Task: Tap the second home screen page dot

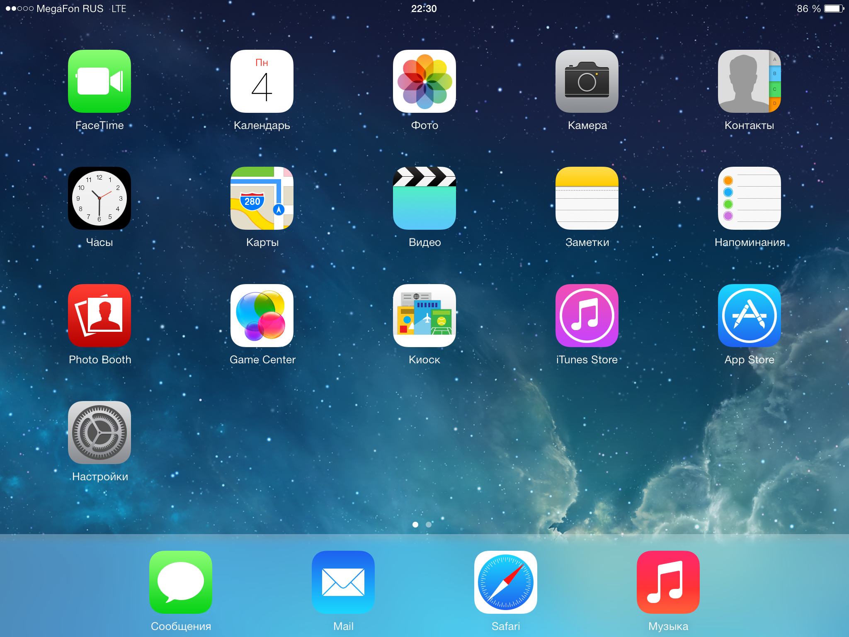Action: 429,525
